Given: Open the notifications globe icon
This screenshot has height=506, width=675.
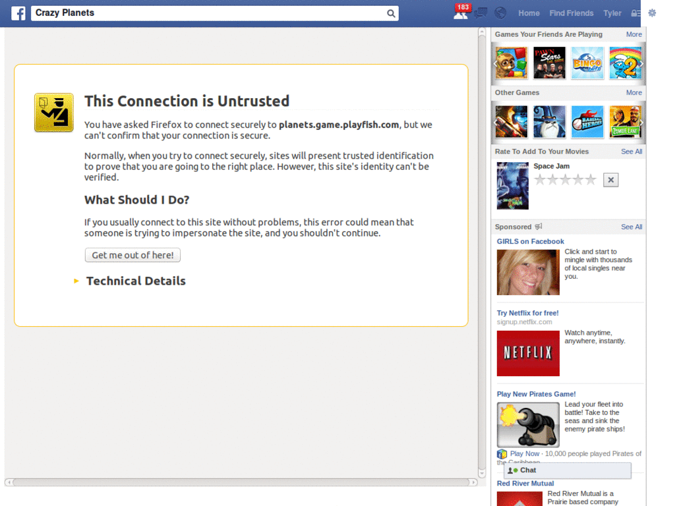Looking at the screenshot, I should [500, 13].
